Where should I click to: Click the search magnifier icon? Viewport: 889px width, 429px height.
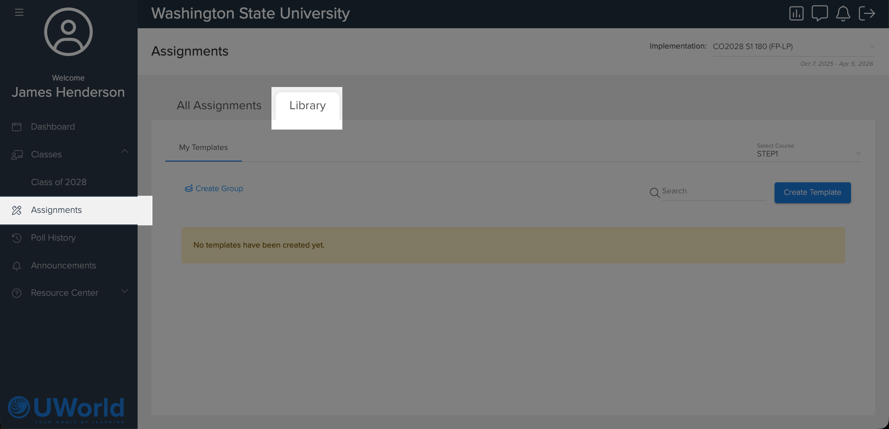pos(655,193)
